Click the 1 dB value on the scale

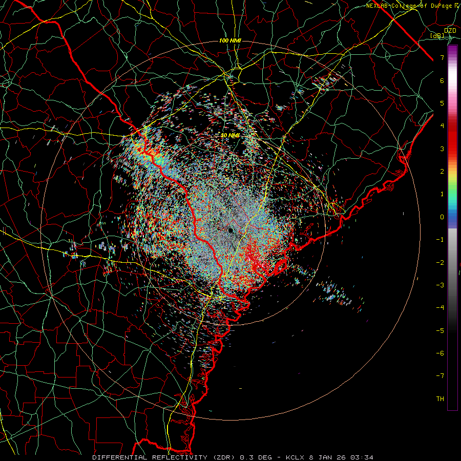[442, 194]
